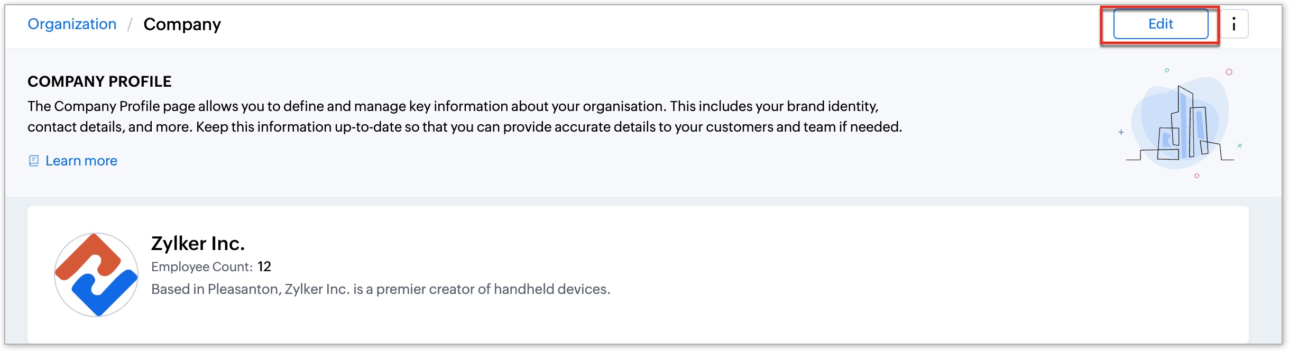Select the Company breadcrumb title
Screen dimensions: 1289x351
point(182,24)
